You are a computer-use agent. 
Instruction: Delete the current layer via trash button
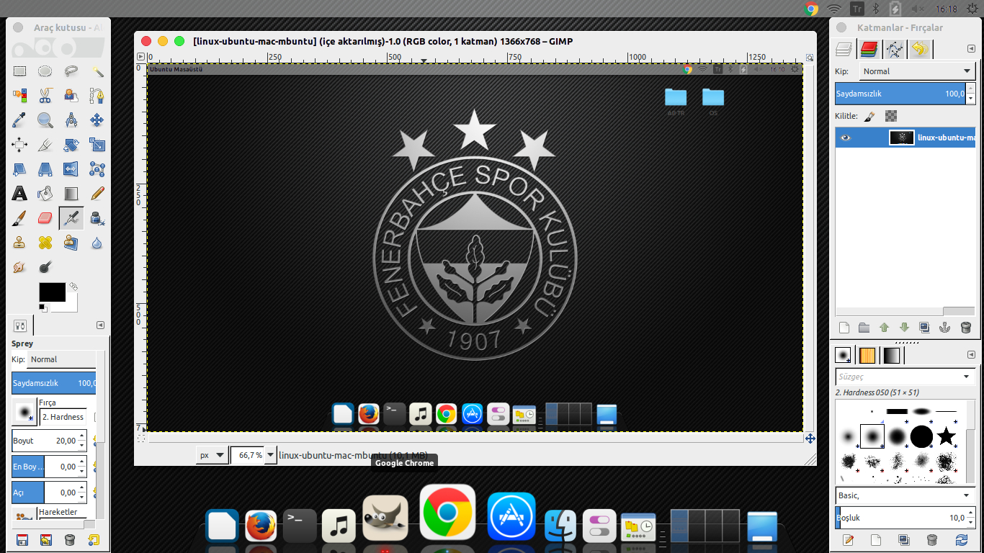966,328
